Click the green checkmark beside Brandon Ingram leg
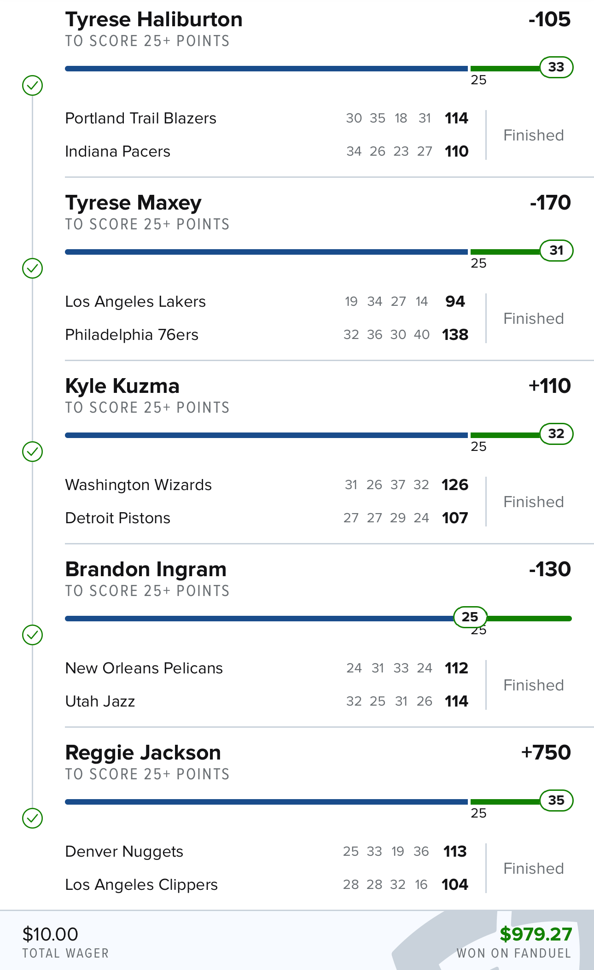This screenshot has width=594, height=970. click(32, 635)
